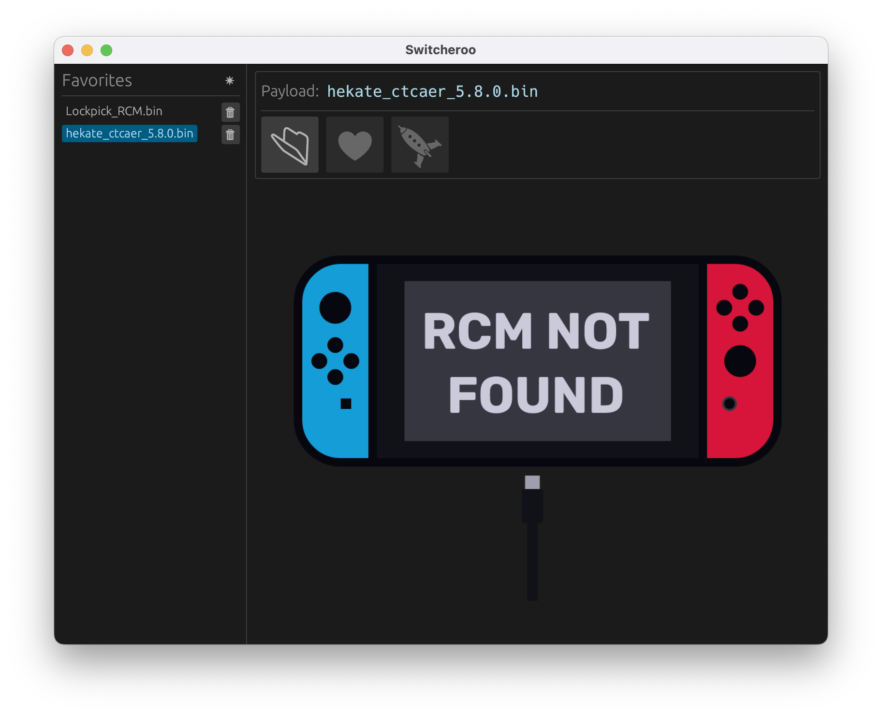Image resolution: width=882 pixels, height=716 pixels.
Task: Open the payload file browser folder icon
Action: pos(290,145)
